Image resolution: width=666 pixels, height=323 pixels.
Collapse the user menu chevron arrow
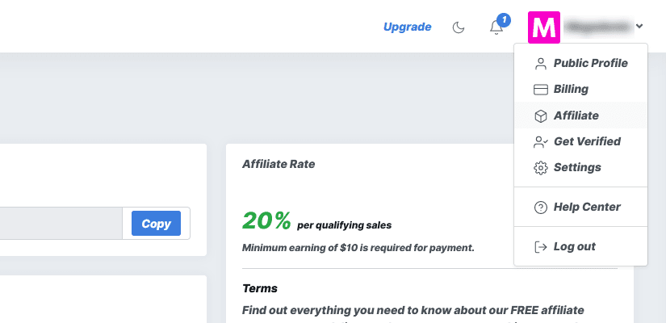(x=639, y=27)
